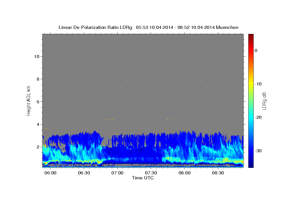Image resolution: width=301 pixels, height=201 pixels.
Task: Click the height tick label 2
Action: 38,147
